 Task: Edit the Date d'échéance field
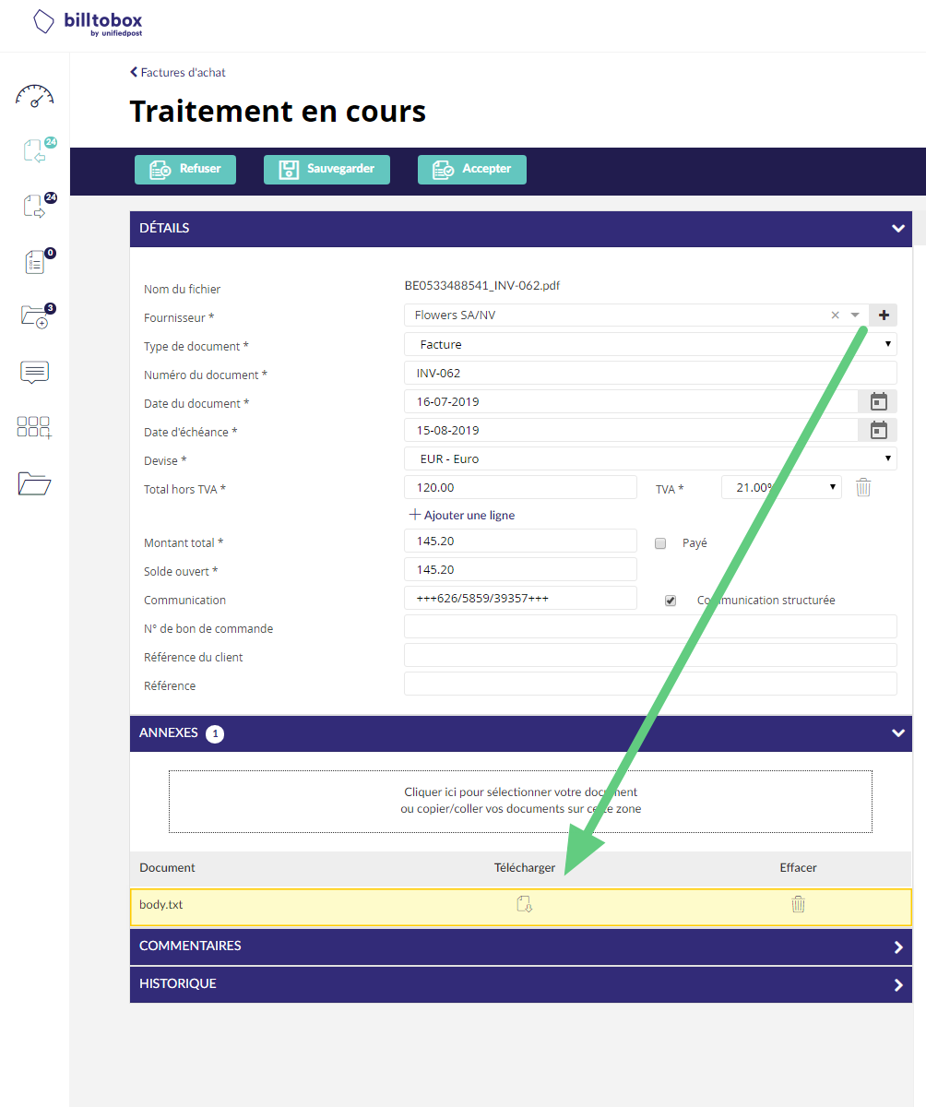pyautogui.click(x=631, y=430)
